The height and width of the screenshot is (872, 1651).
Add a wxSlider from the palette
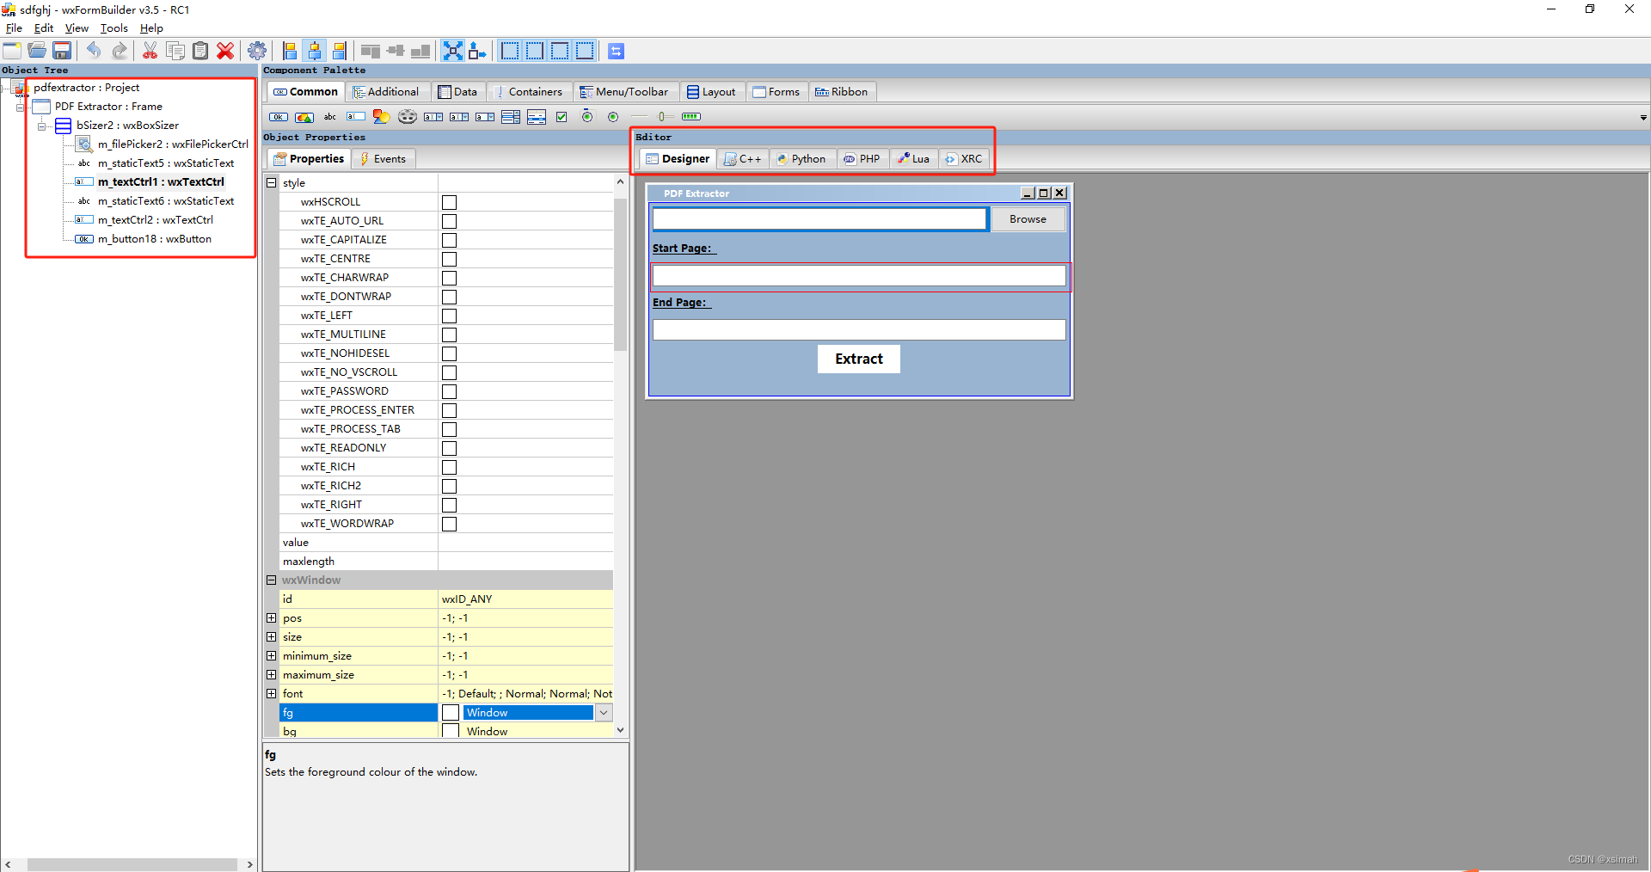(x=663, y=117)
